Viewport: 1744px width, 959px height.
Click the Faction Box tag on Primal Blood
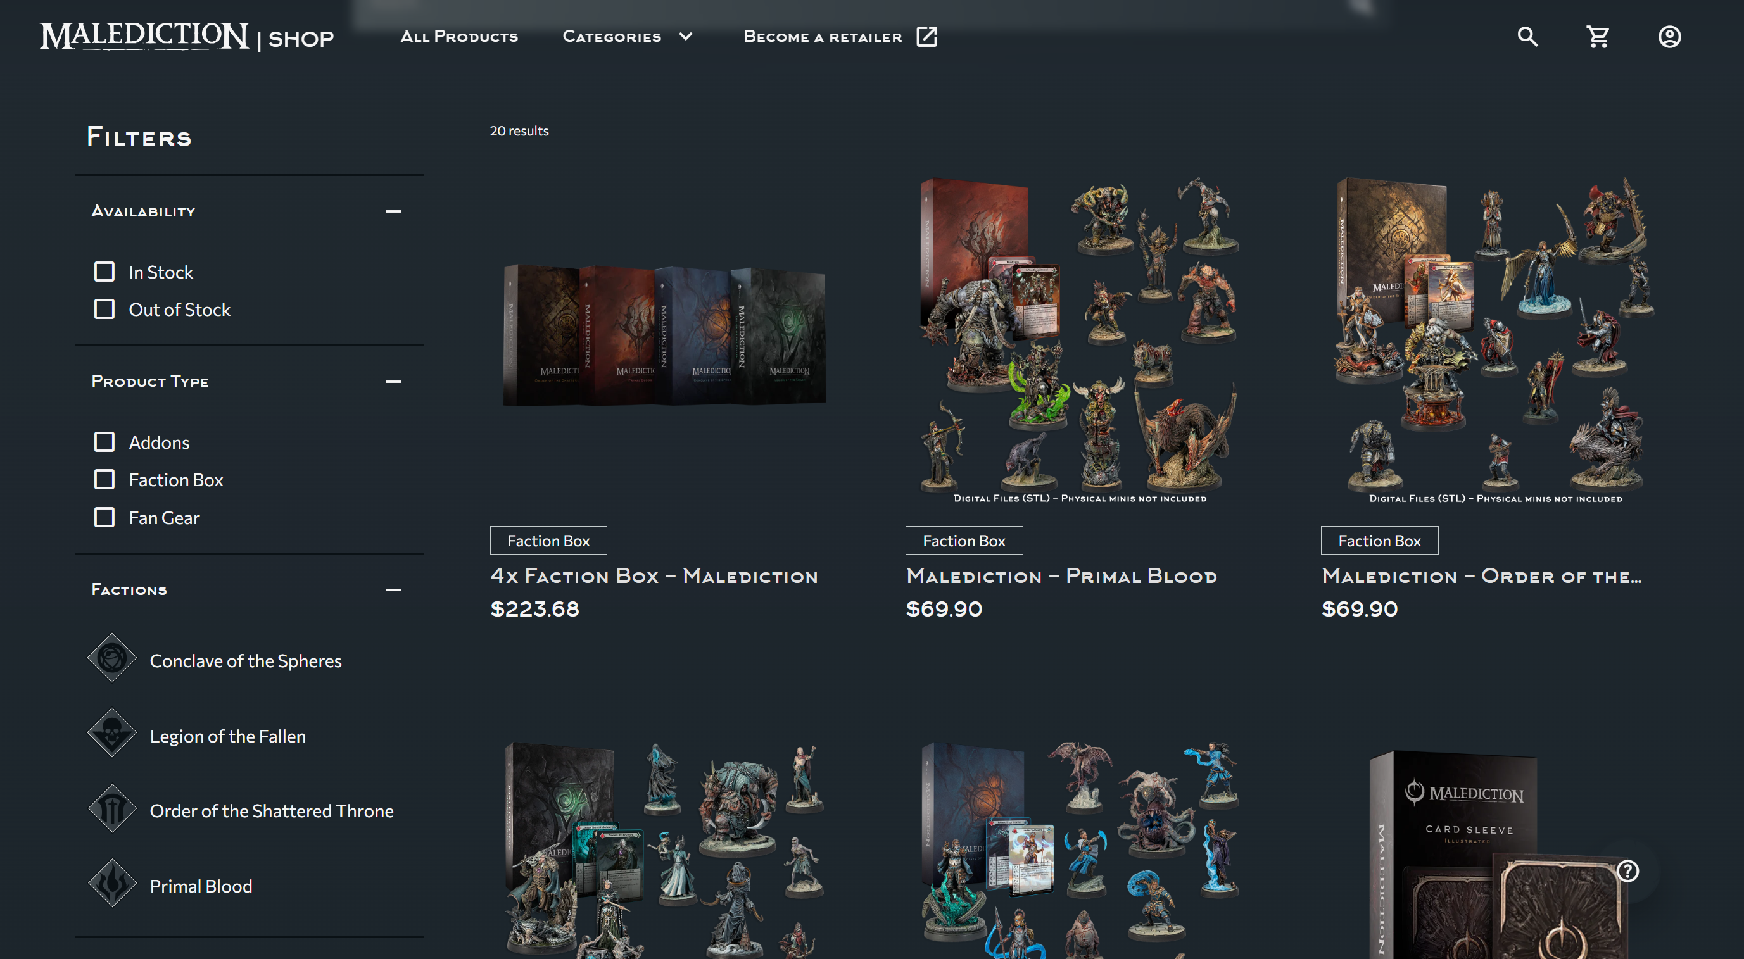[964, 540]
